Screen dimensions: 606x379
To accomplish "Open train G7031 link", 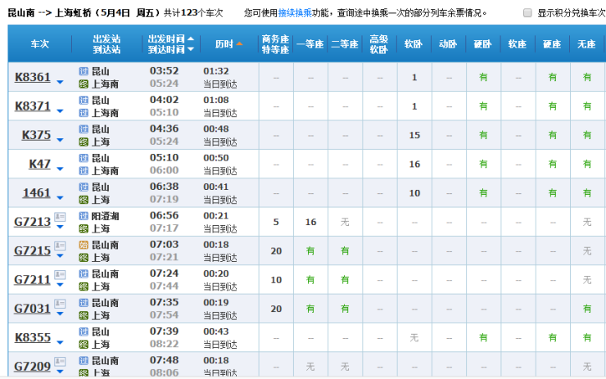I will tap(33, 309).
